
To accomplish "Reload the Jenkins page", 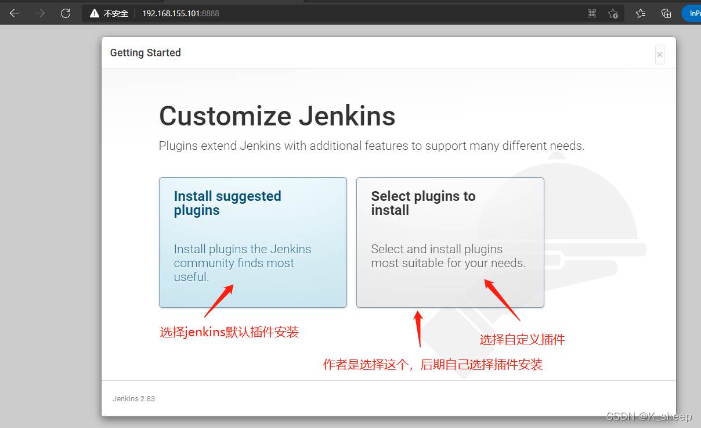I will (x=66, y=13).
